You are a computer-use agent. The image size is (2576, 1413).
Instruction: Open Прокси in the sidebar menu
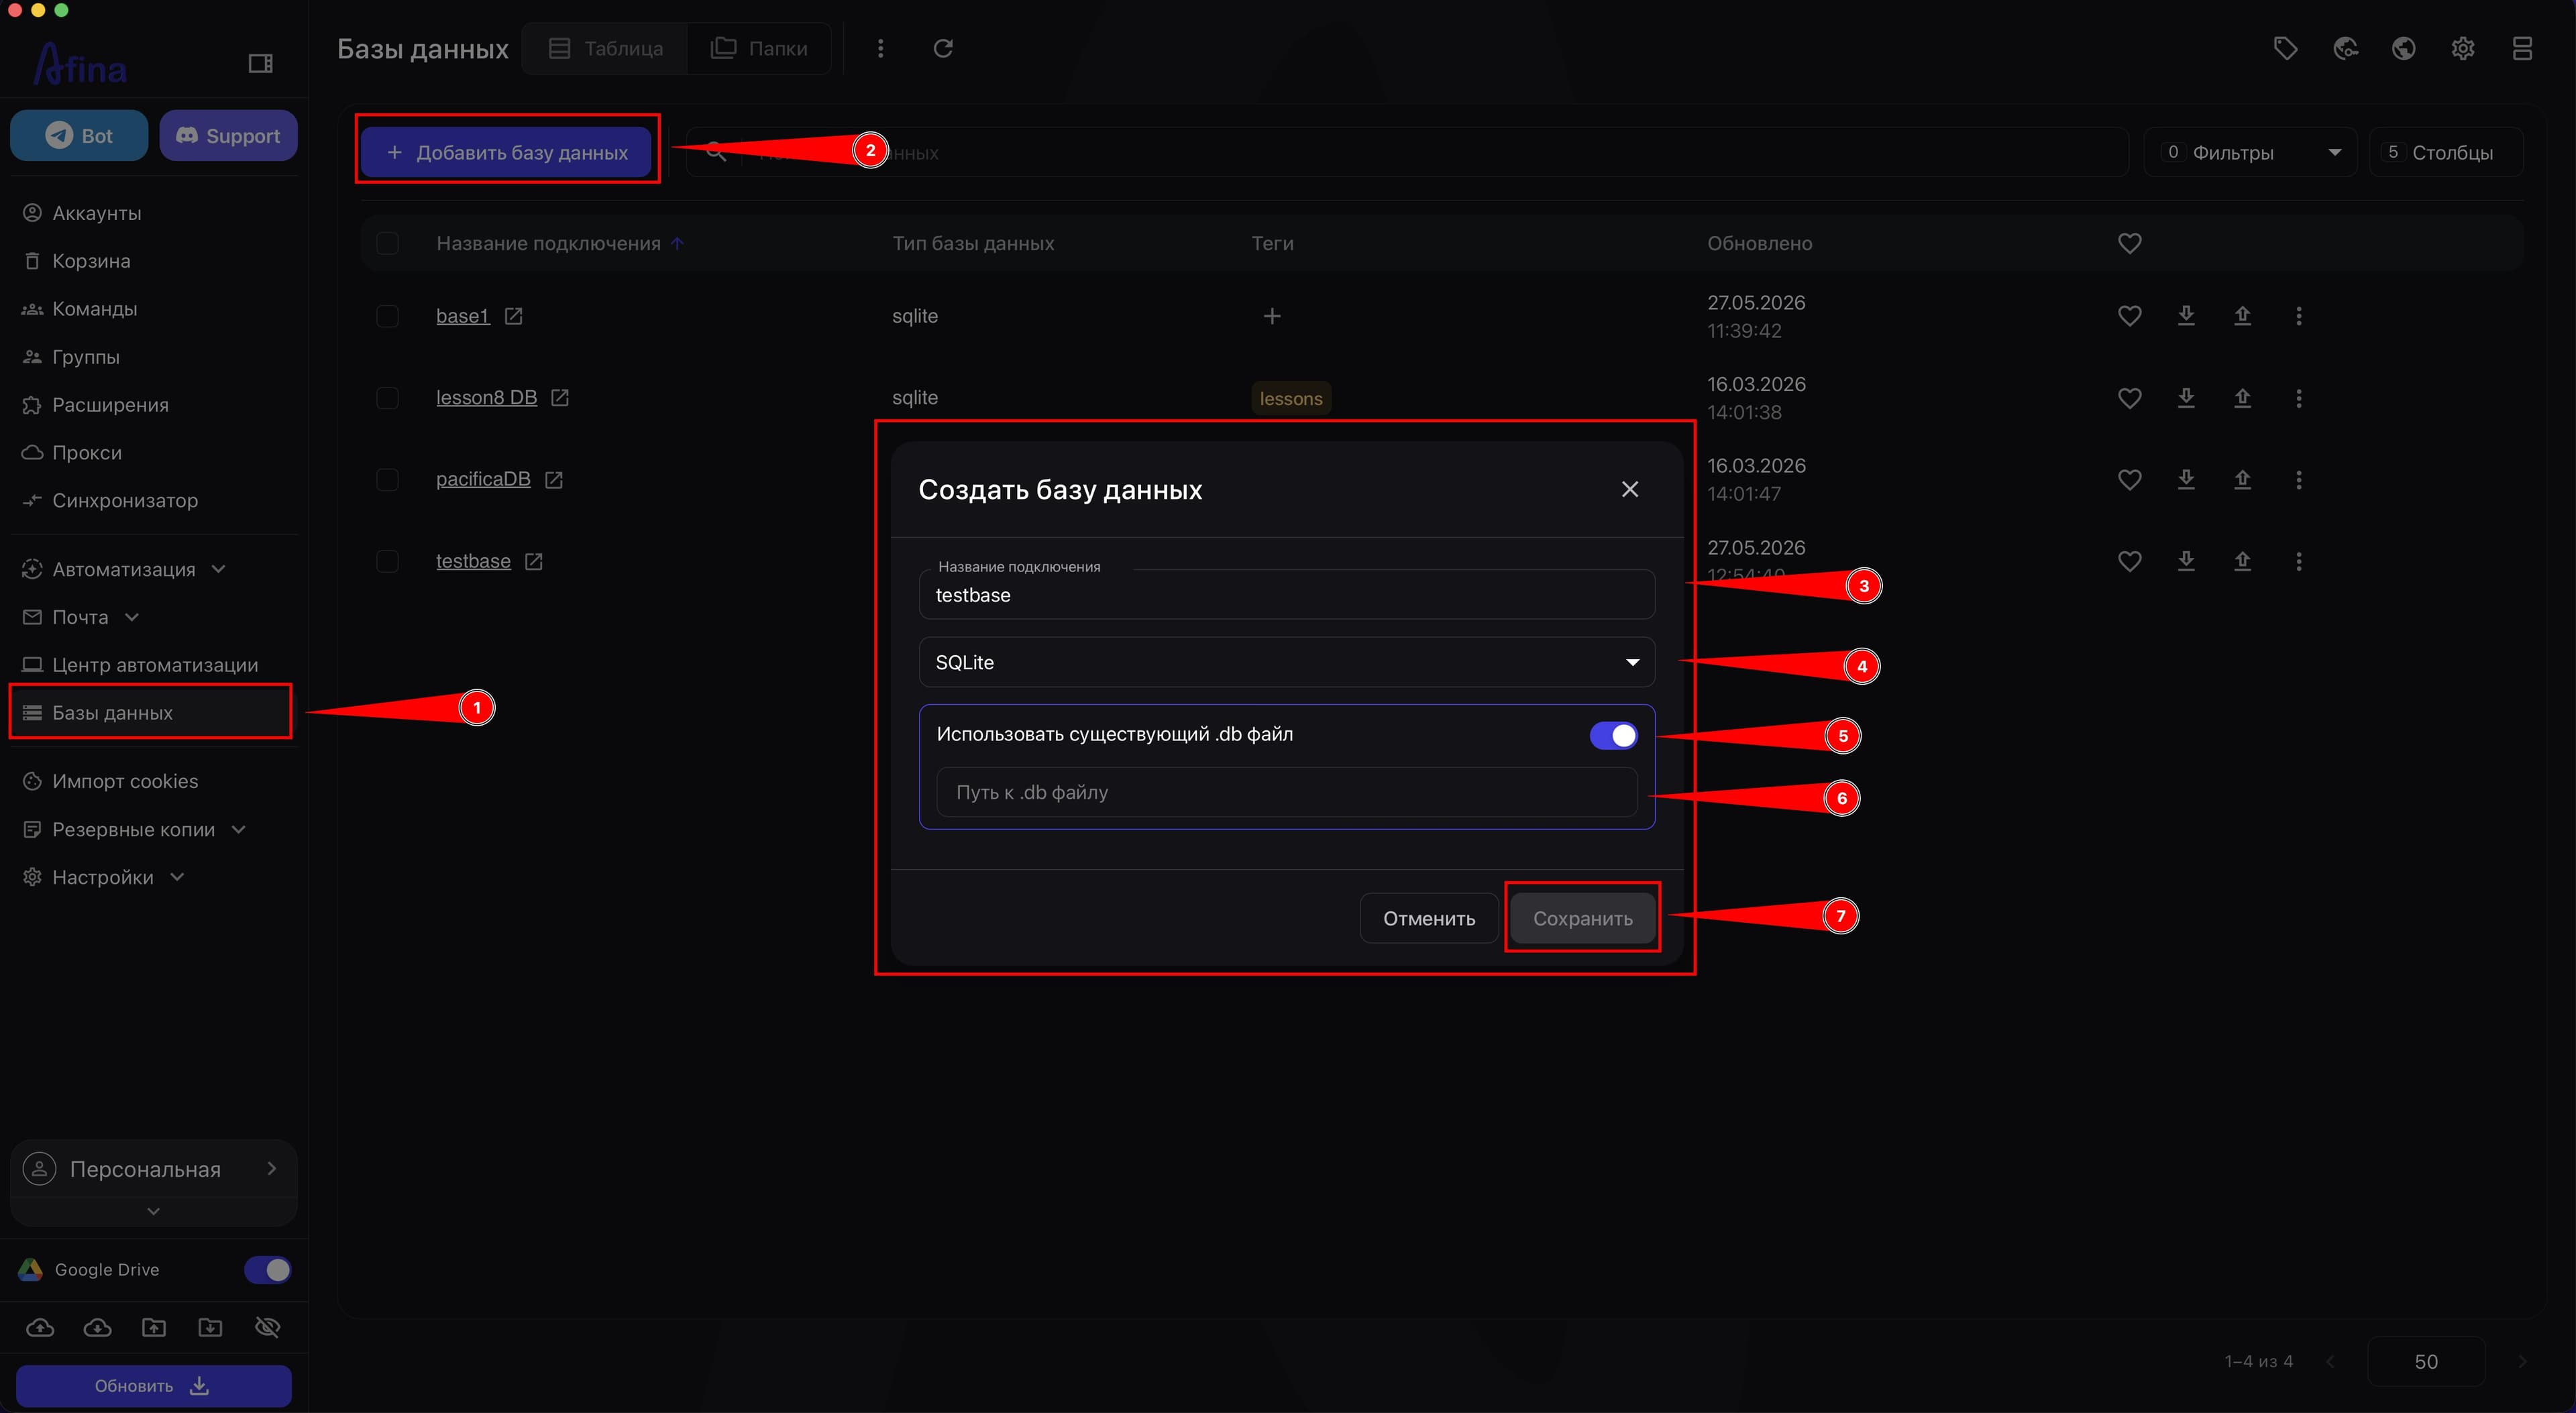tap(87, 452)
